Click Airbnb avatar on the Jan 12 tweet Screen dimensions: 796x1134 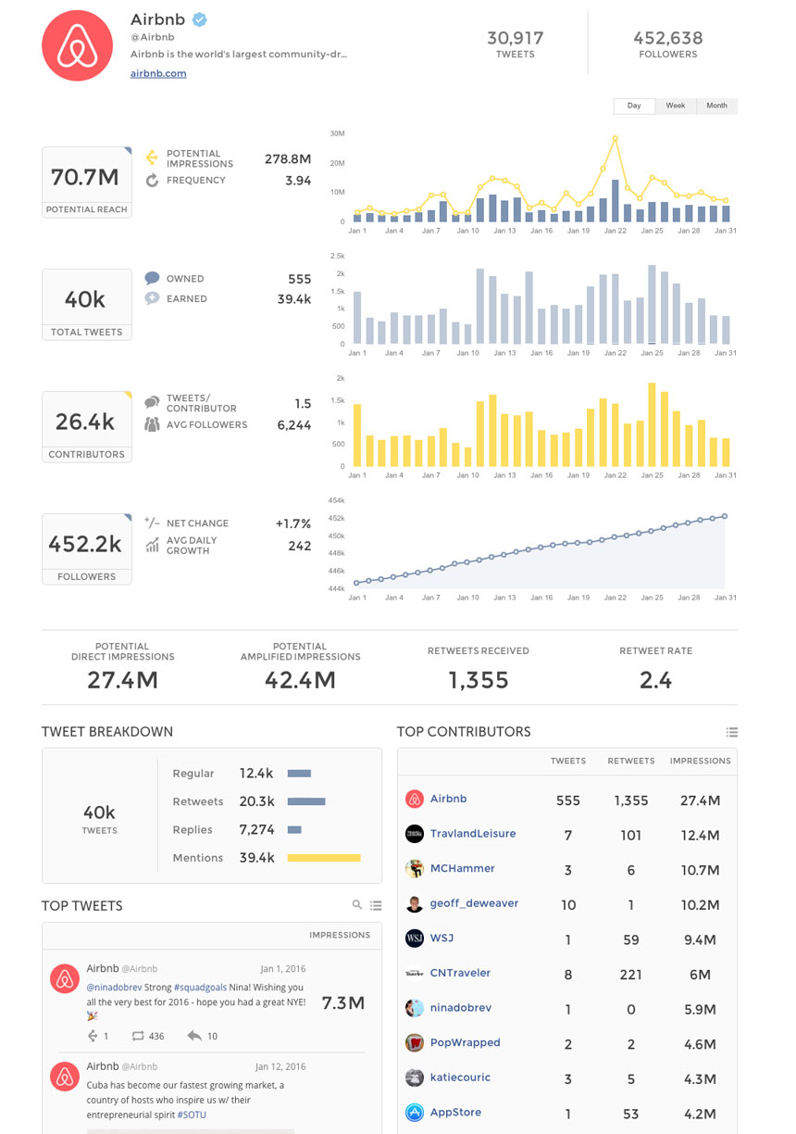[64, 1076]
